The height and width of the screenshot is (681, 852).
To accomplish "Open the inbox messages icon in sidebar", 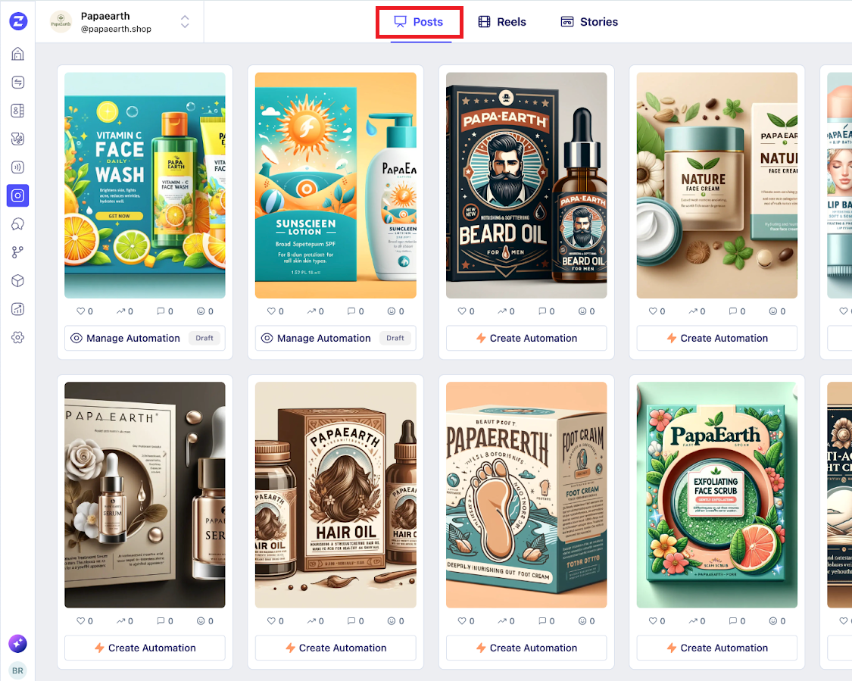I will (18, 82).
